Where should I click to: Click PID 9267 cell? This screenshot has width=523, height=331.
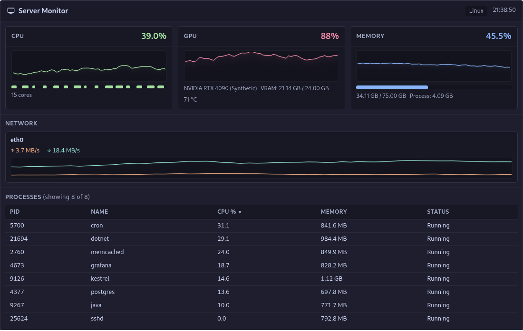(x=17, y=305)
